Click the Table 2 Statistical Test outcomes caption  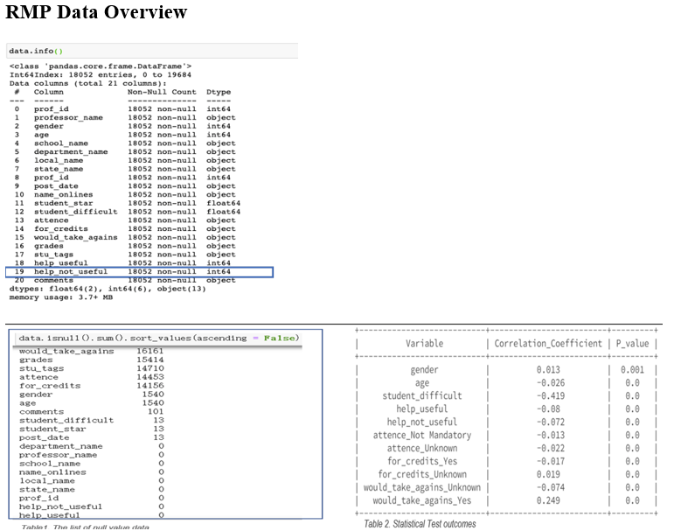click(420, 524)
